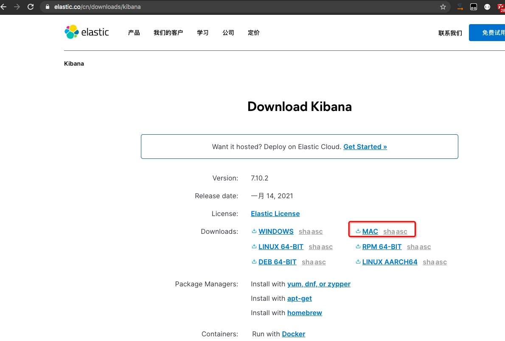Open the 学习 menu
Viewport: 505px width, 341px height.
pyautogui.click(x=202, y=33)
